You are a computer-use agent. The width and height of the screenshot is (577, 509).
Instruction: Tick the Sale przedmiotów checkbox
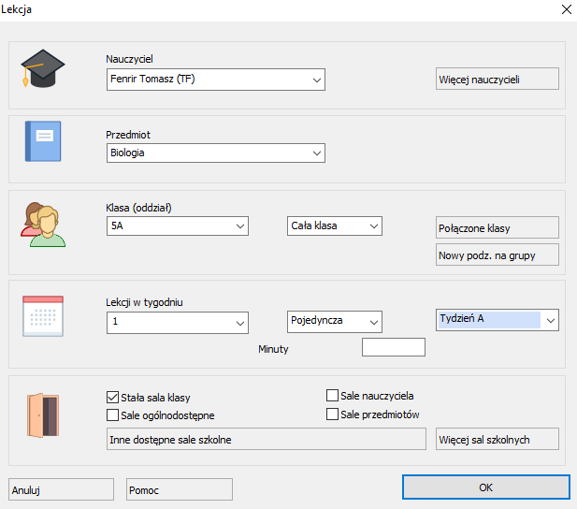332,414
